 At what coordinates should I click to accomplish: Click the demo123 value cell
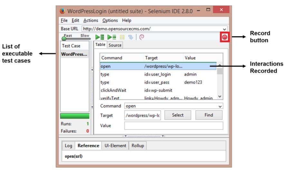193,82
